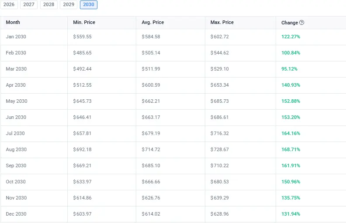Select the Feb 2030 row label
Image resolution: width=346 pixels, height=223 pixels.
(16, 53)
